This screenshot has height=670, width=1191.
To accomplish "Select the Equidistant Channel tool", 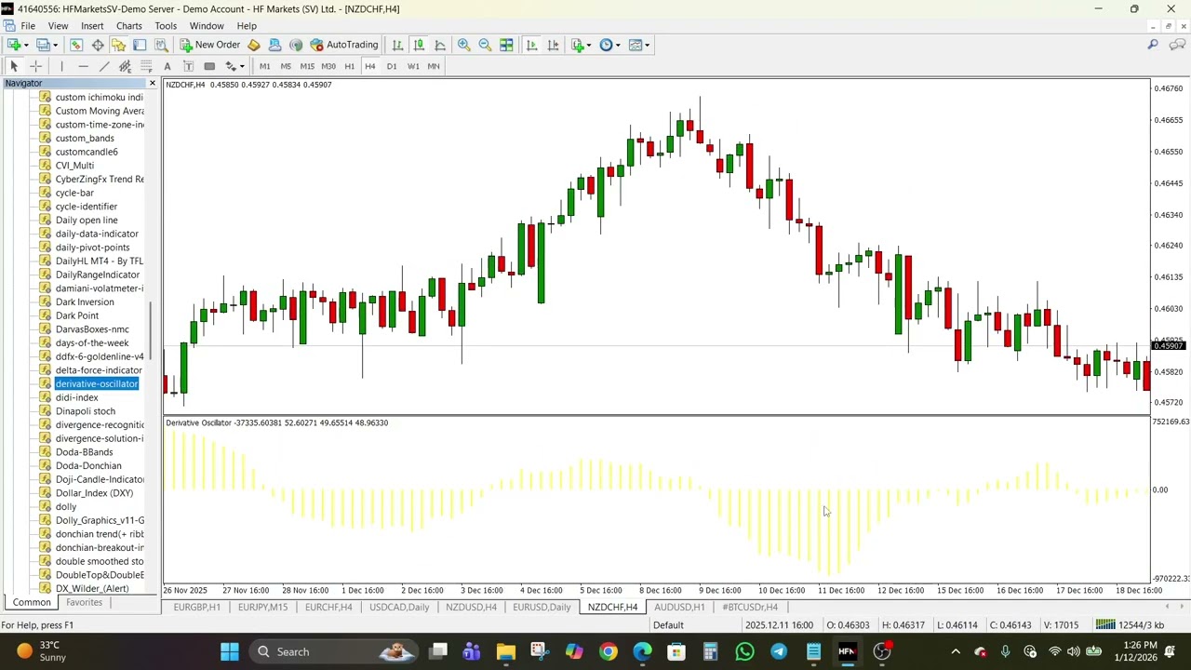I will [125, 66].
